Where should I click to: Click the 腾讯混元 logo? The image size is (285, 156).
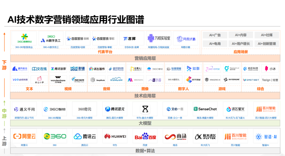coord(115,109)
